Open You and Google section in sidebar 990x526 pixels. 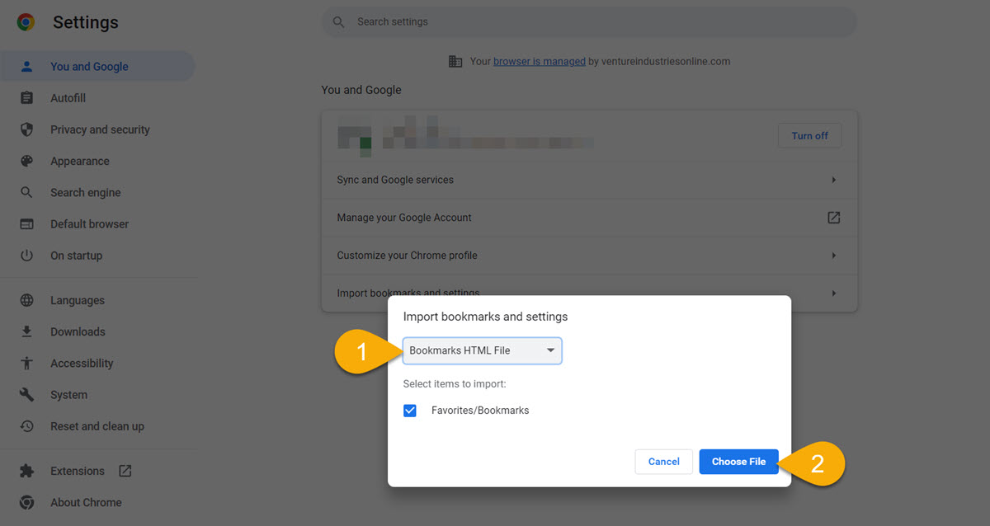pyautogui.click(x=97, y=67)
